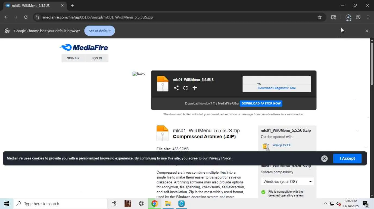Open the media/tab search icon in toolbar

pyautogui.click(x=333, y=17)
